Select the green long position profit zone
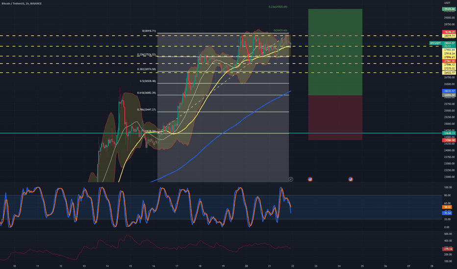 tap(335, 52)
